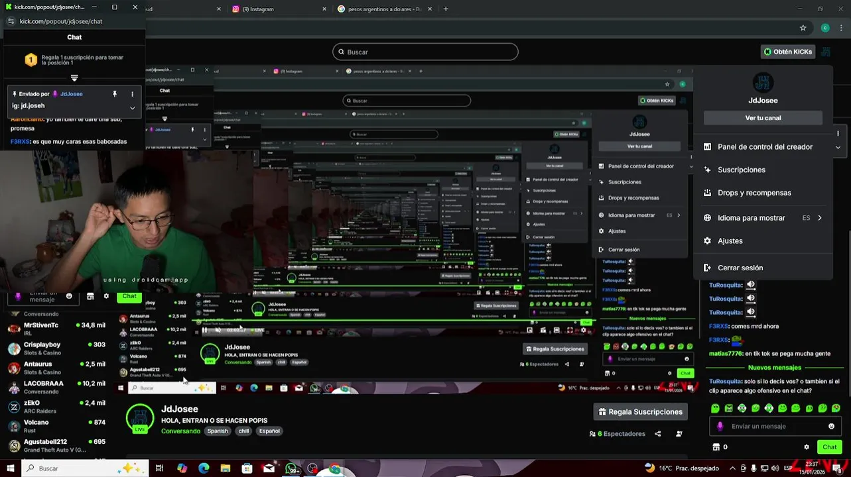The height and width of the screenshot is (477, 851).
Task: Open Agustabell212 channel in outermost sidebar
Action: 56,445
